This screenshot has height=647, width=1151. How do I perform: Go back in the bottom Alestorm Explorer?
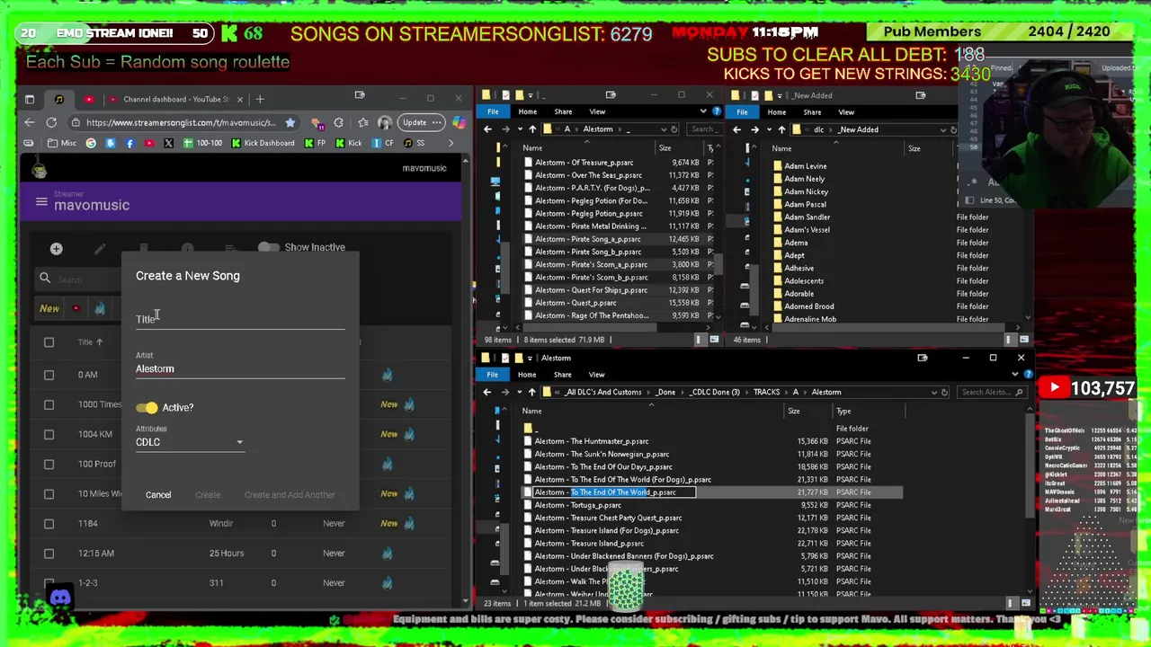(x=487, y=392)
